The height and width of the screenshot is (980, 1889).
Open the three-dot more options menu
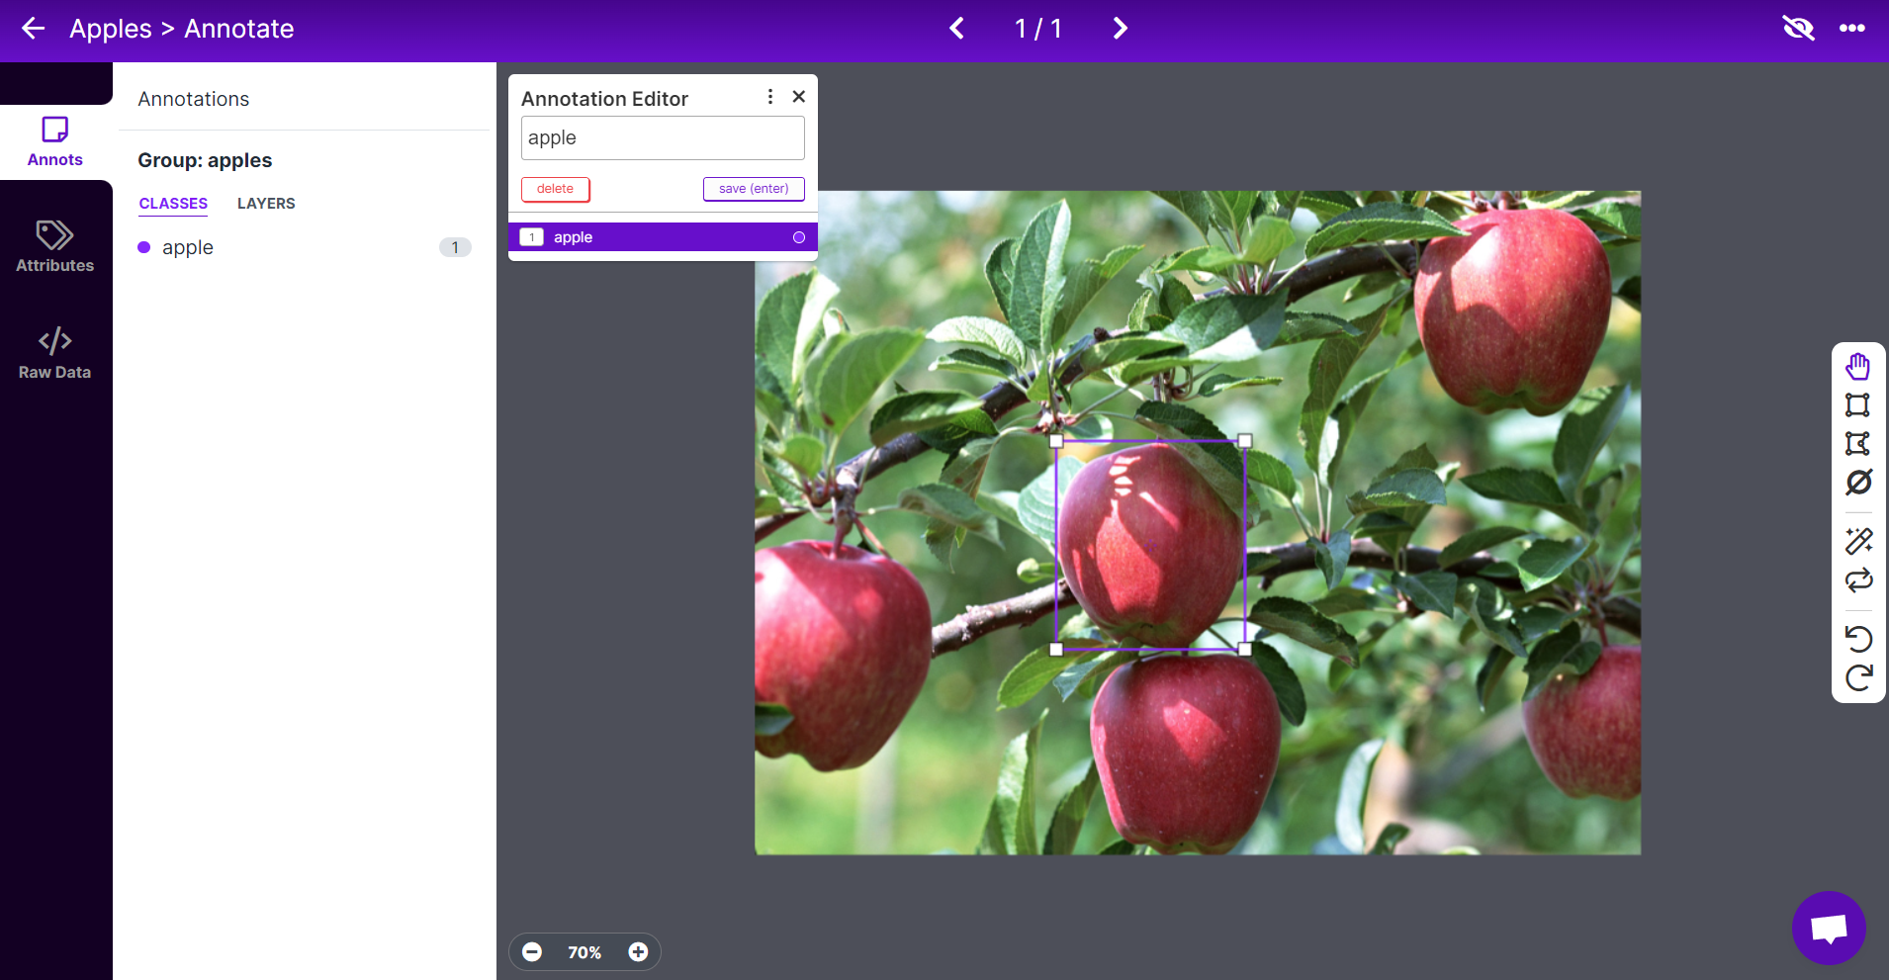coord(1852,29)
